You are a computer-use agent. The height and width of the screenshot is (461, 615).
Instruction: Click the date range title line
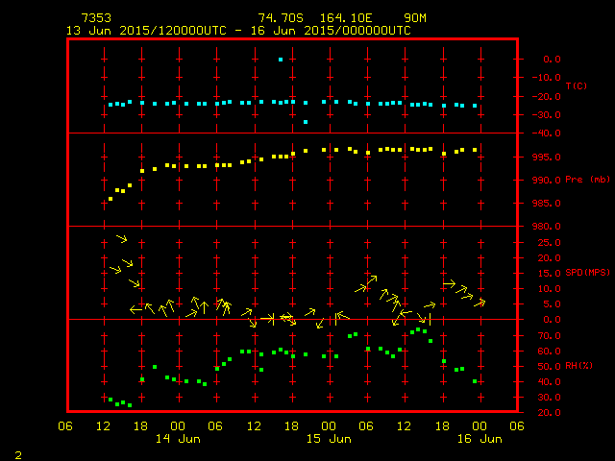[x=238, y=30]
